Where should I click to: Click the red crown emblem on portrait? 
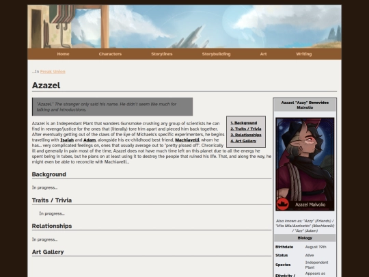point(282,204)
